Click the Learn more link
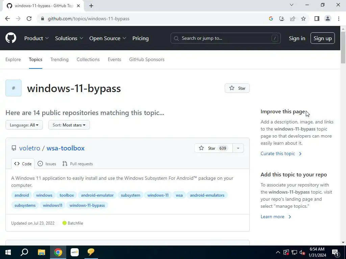This screenshot has height=259, width=346. tap(276, 217)
